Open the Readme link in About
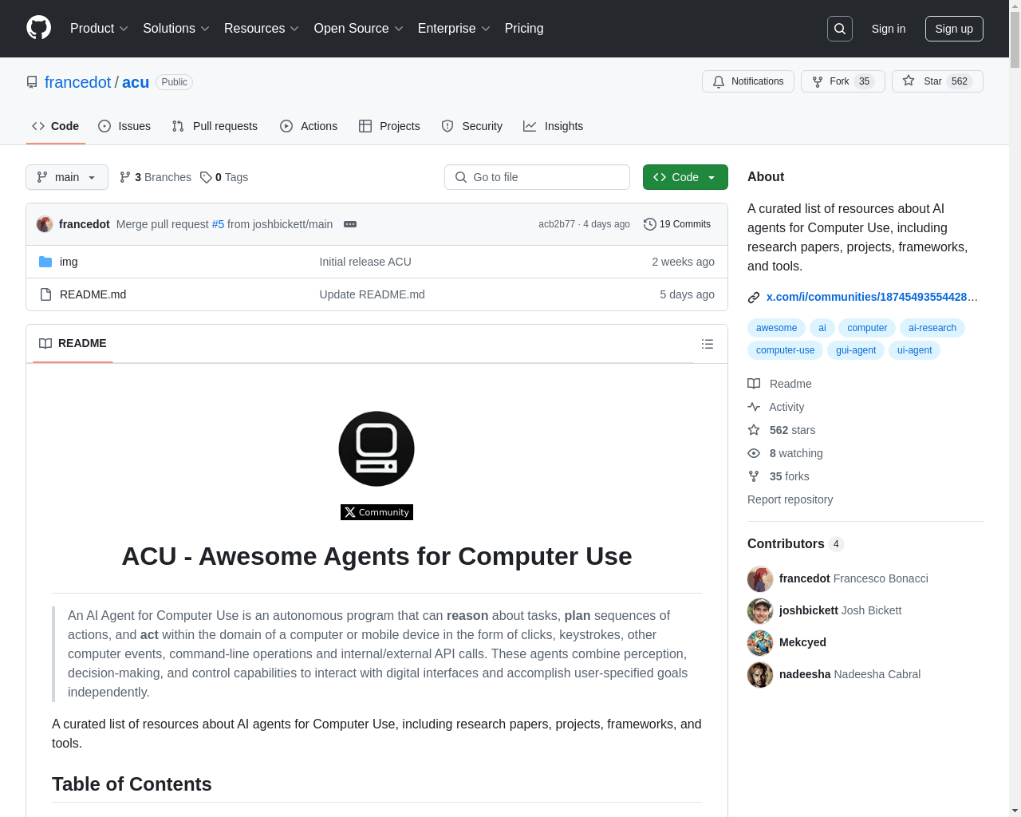The height and width of the screenshot is (817, 1021). coord(779,384)
